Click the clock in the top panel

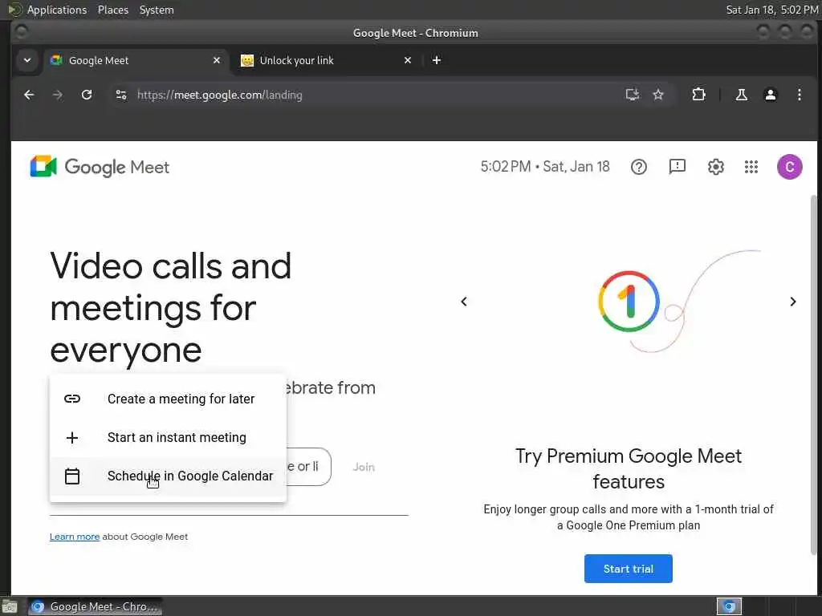771,10
